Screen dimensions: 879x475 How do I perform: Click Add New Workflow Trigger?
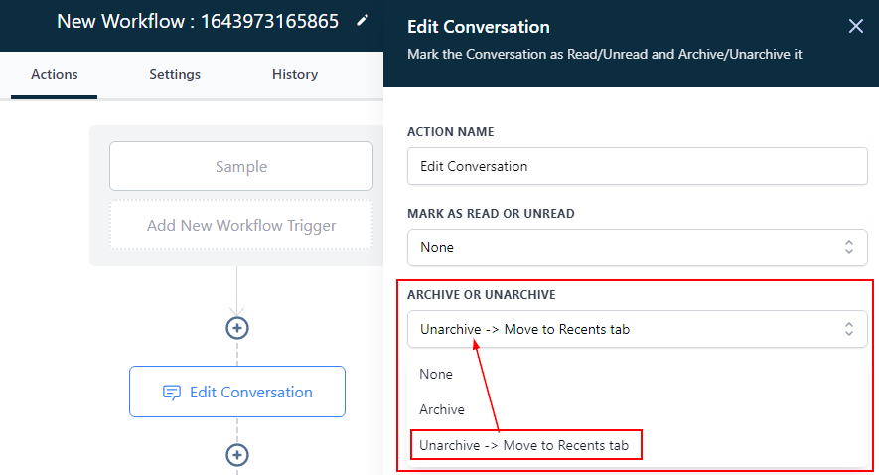(x=241, y=226)
